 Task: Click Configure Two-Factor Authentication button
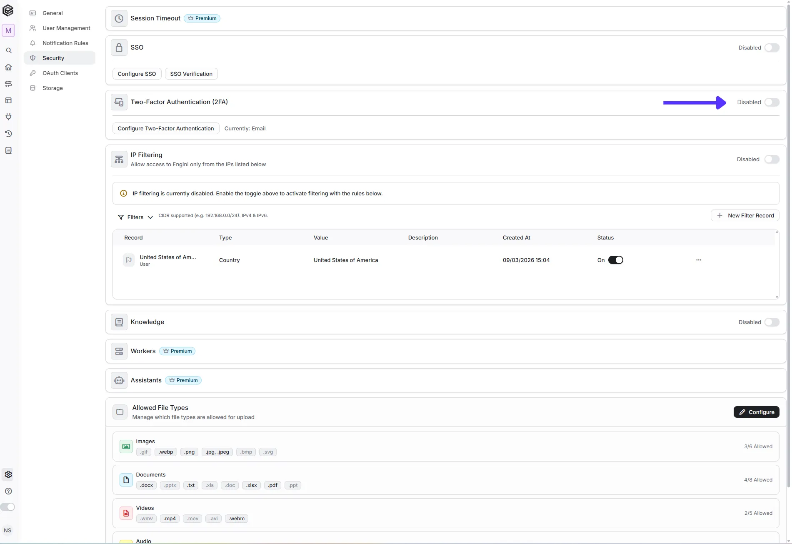click(x=166, y=128)
